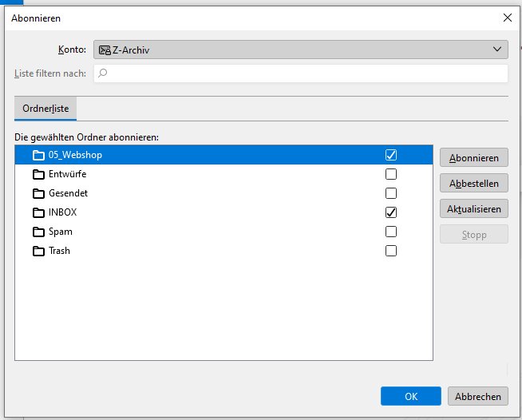This screenshot has width=522, height=420.
Task: Click the Spam folder icon
Action: coord(38,232)
